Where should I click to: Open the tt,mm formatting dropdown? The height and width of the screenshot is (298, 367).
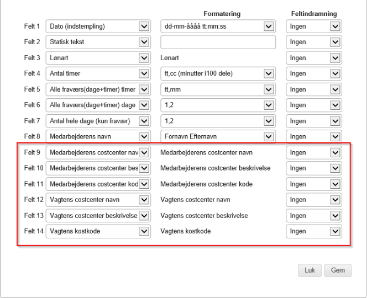218,89
